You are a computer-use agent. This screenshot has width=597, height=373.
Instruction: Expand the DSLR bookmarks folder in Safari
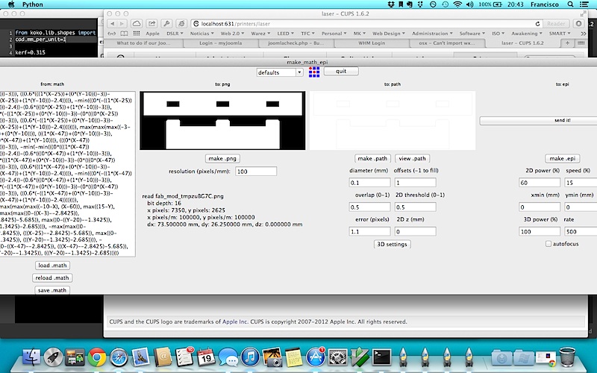pyautogui.click(x=175, y=34)
